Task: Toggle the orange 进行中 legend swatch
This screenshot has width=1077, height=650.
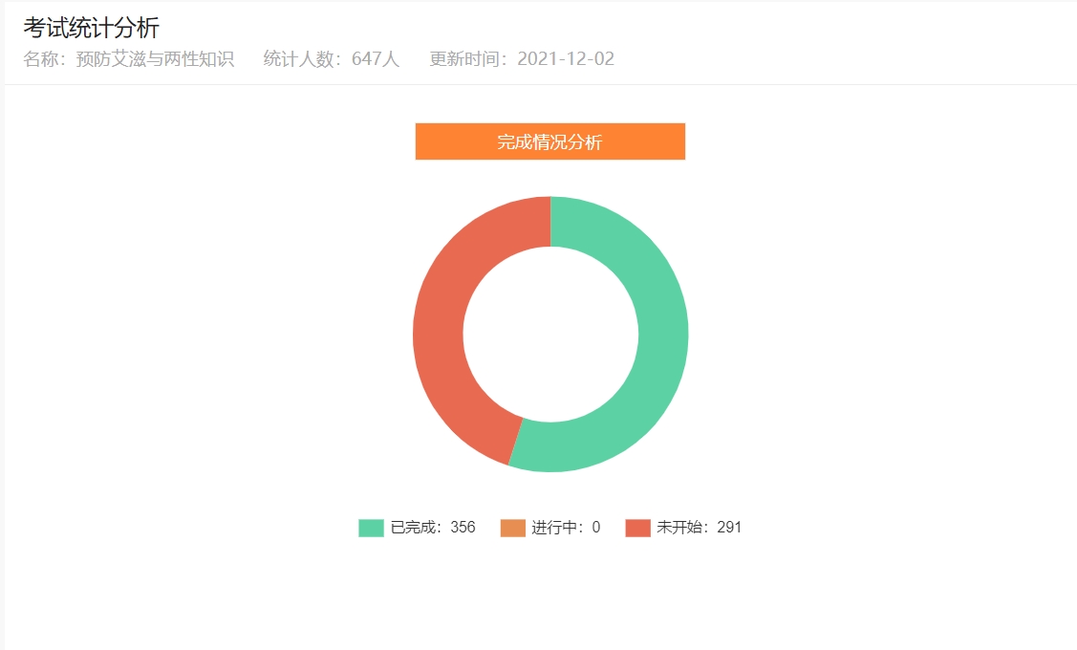Action: click(513, 528)
